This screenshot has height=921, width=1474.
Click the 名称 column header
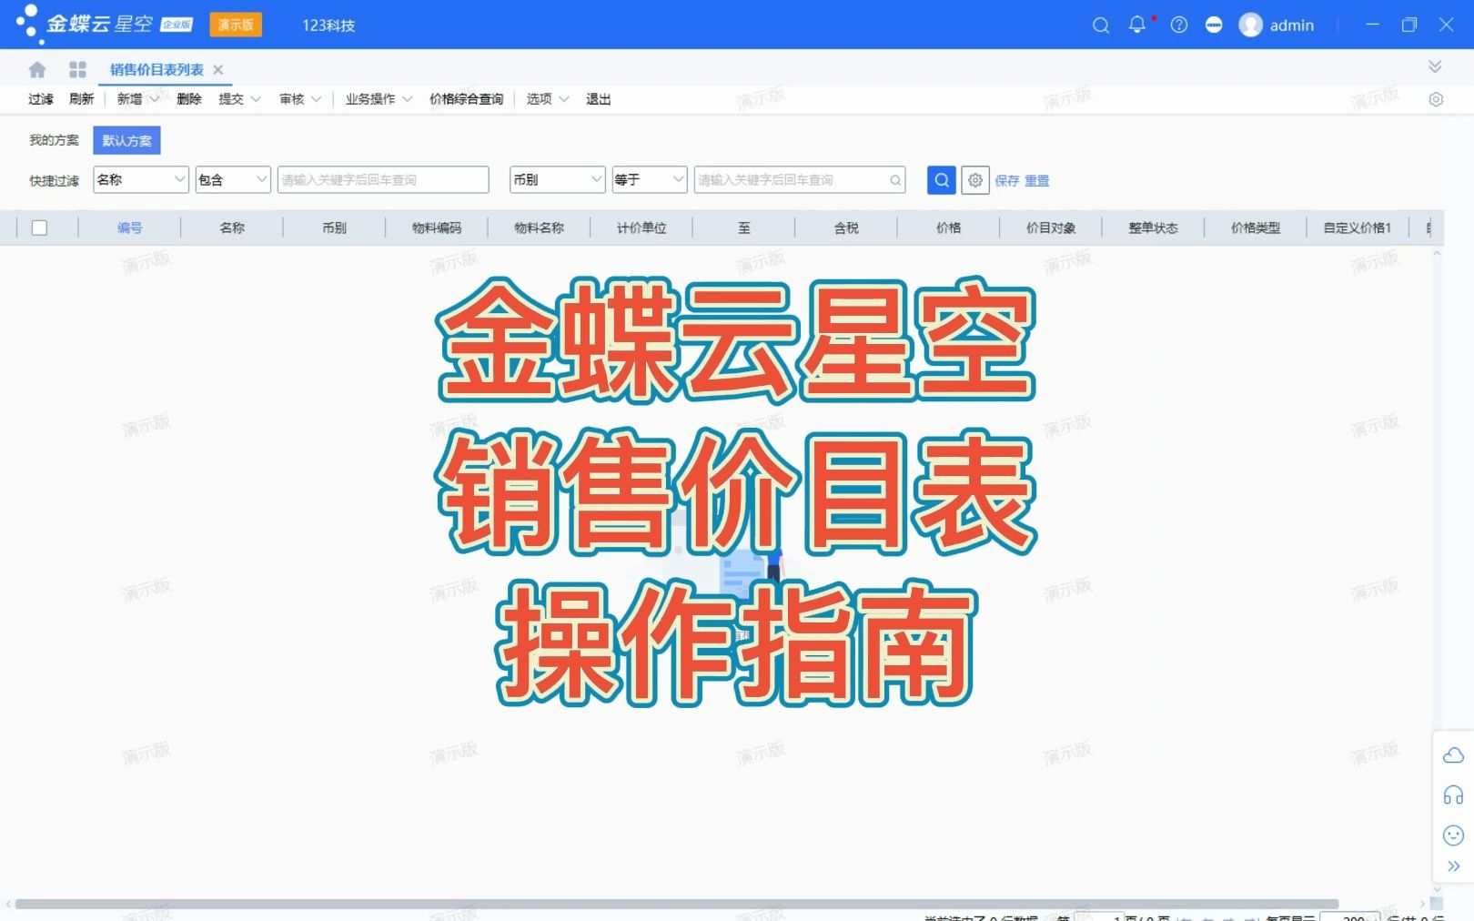tap(232, 228)
